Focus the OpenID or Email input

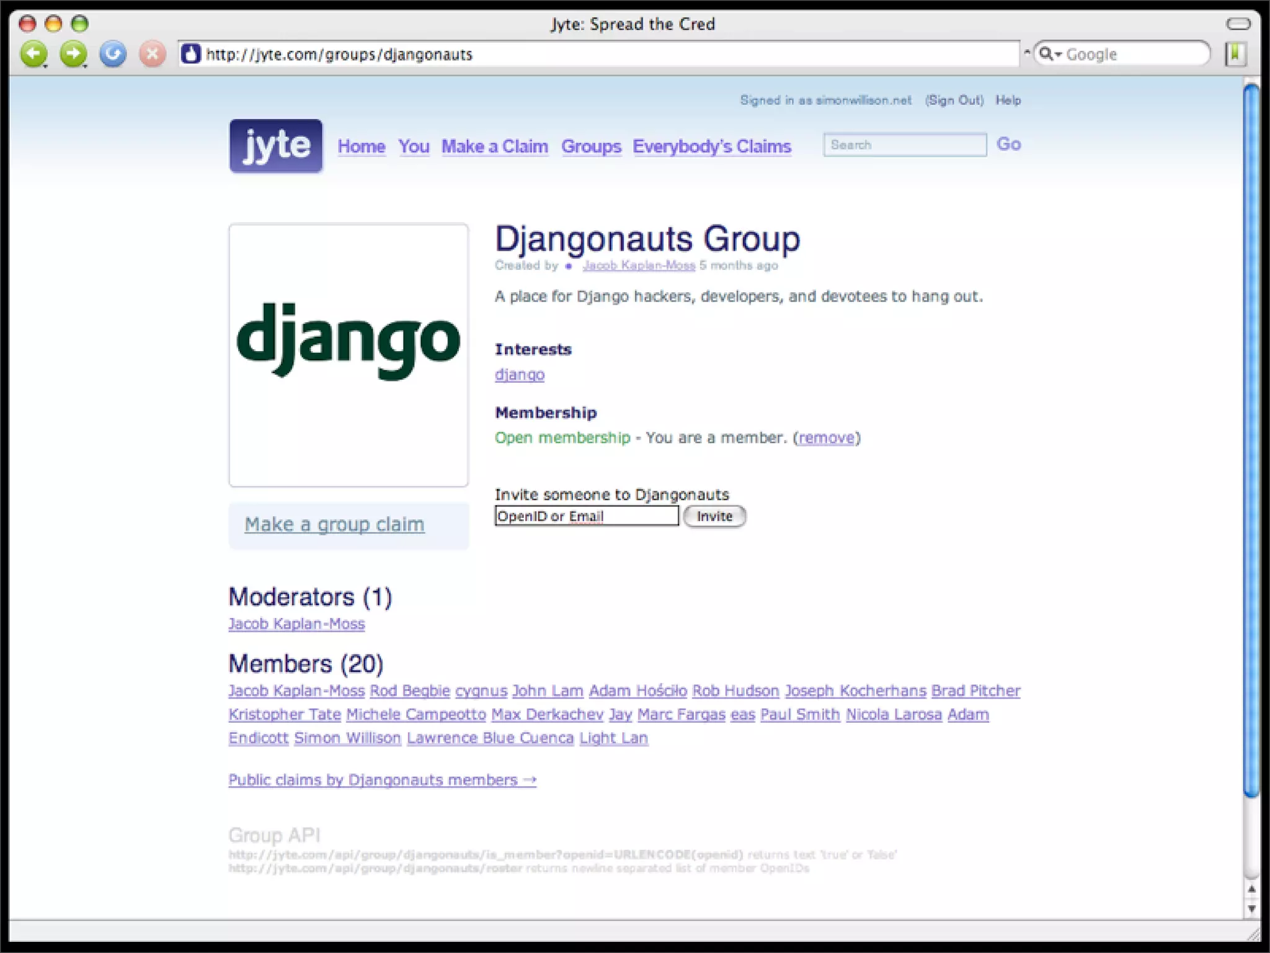click(586, 516)
